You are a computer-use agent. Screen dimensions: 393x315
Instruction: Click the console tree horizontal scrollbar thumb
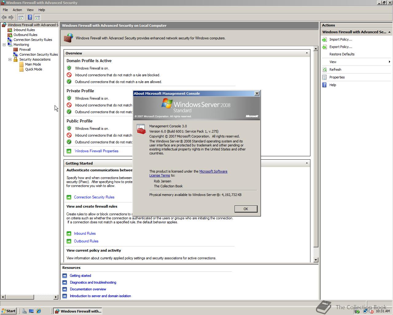(x=20, y=297)
